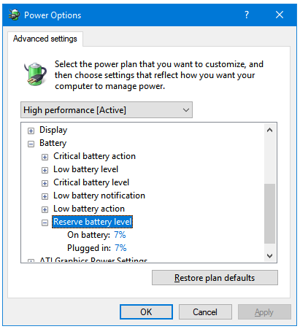The image size is (300, 329).
Task: Expand Low battery notification plus icon
Action: pyautogui.click(x=45, y=196)
